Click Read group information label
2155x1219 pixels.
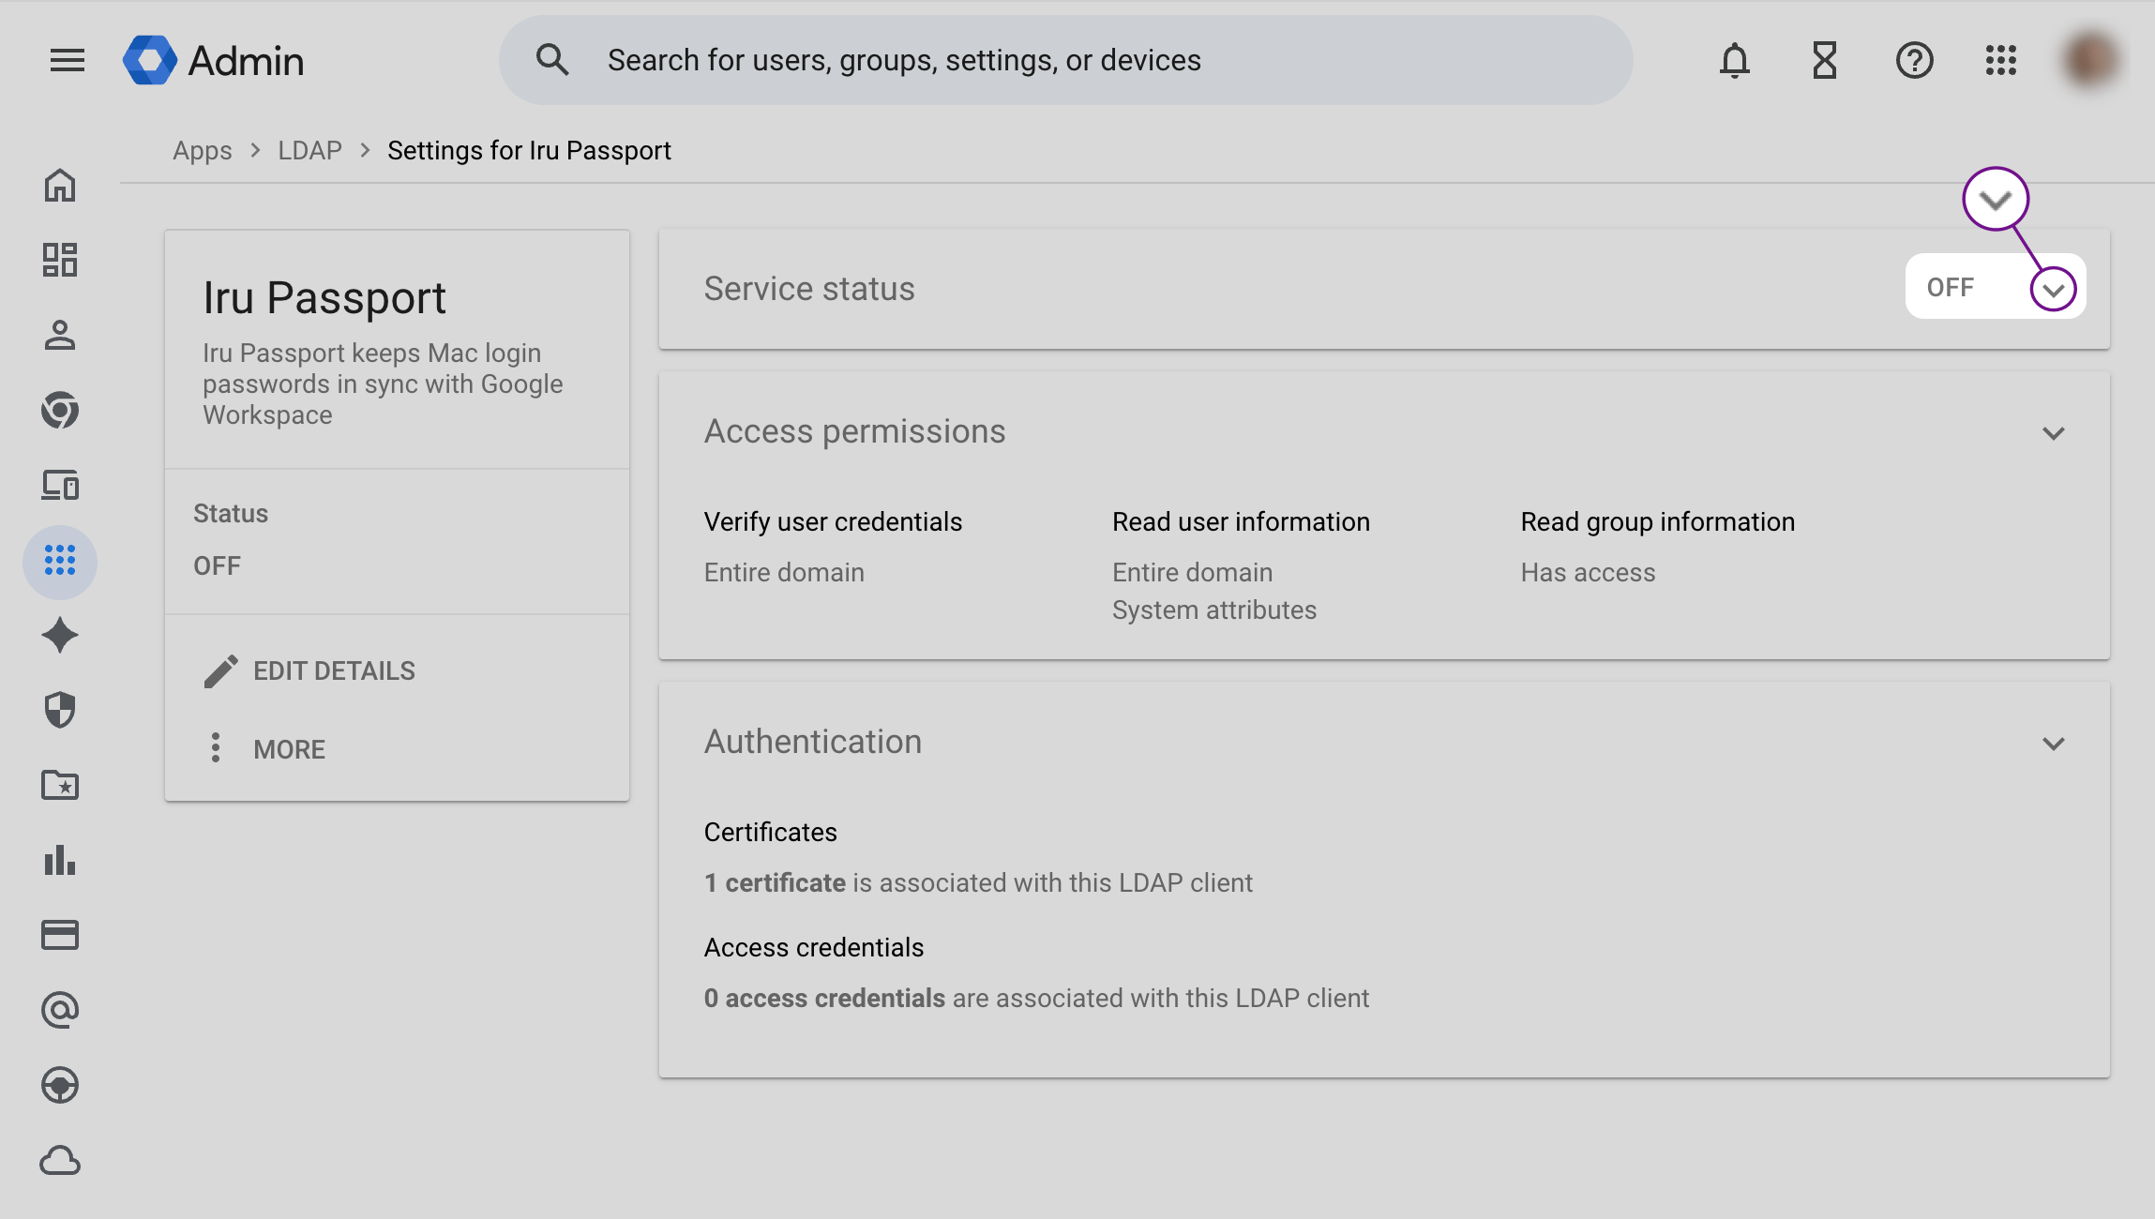point(1658,521)
